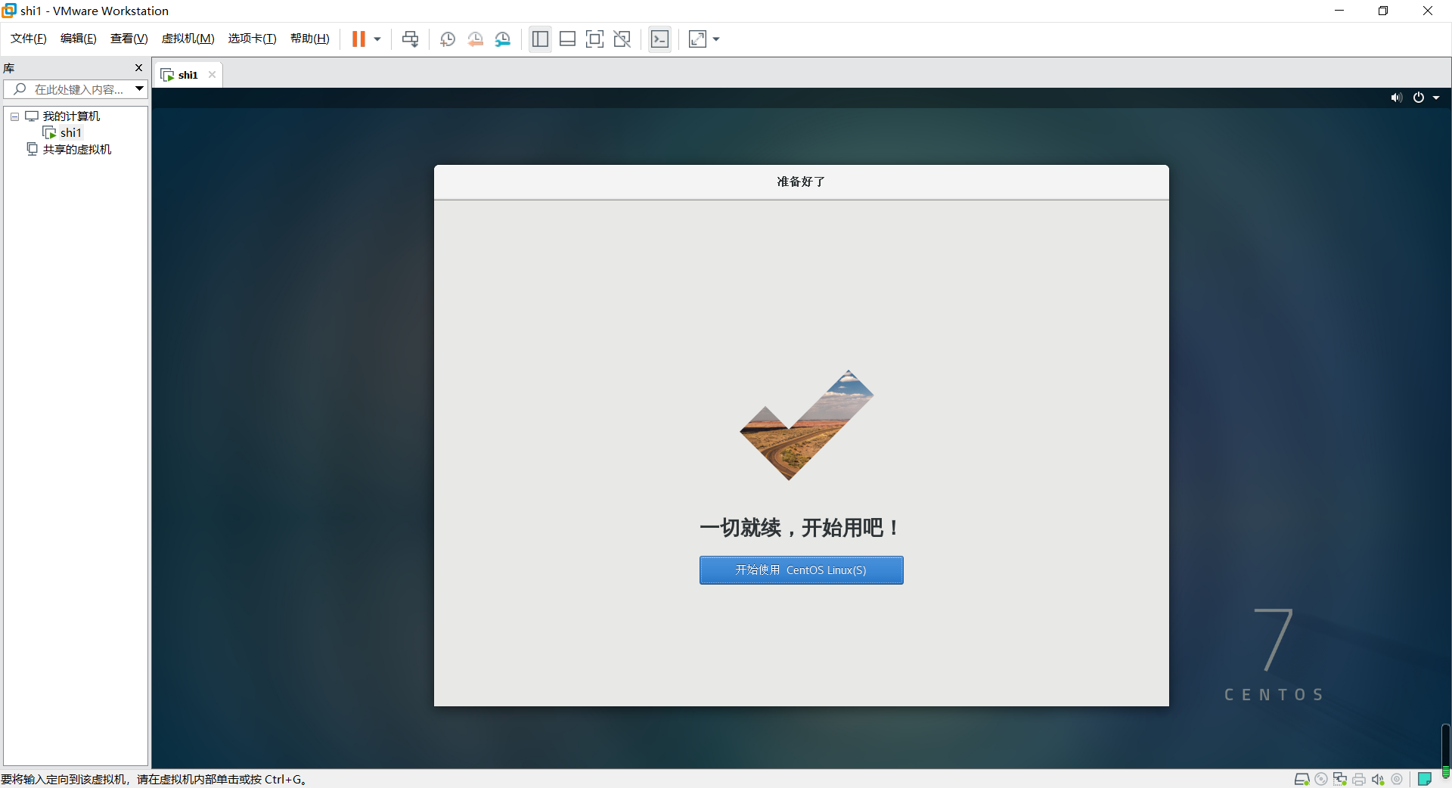1452x788 pixels.
Task: Toggle the thumbnail bar view
Action: pyautogui.click(x=567, y=39)
